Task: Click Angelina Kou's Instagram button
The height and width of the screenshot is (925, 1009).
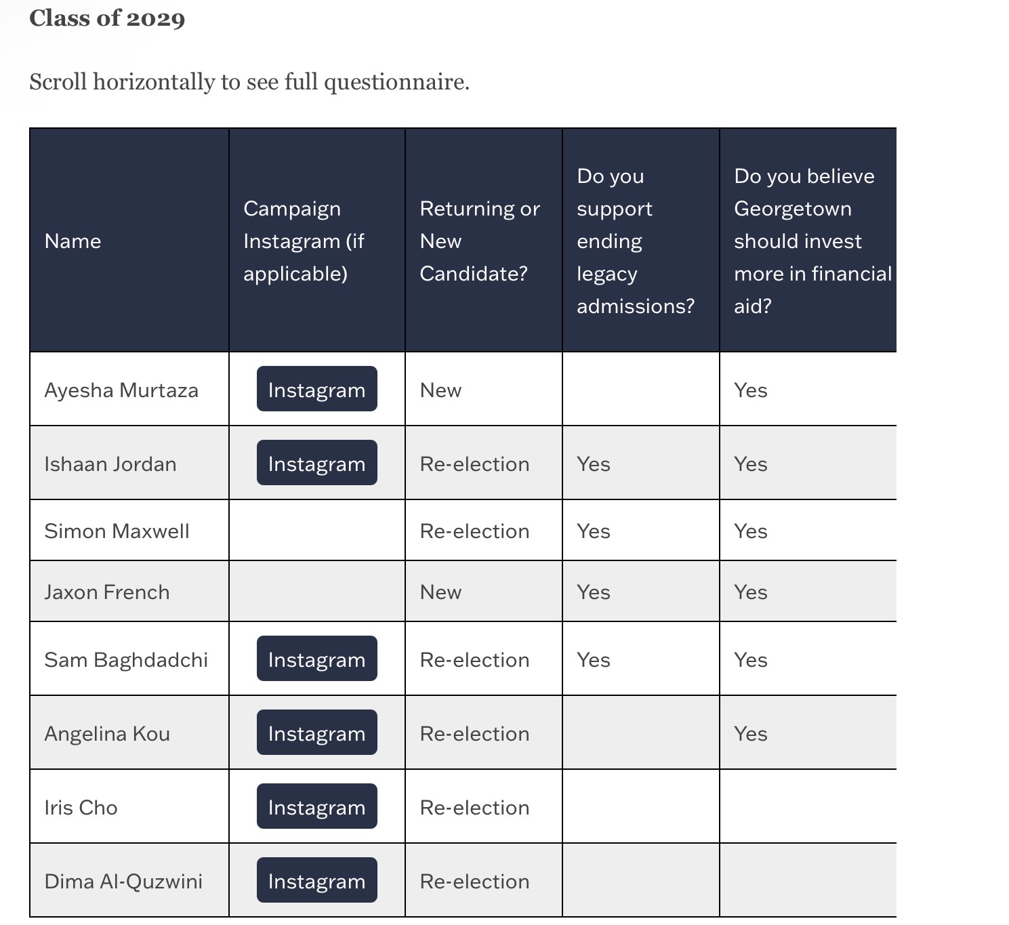Action: (316, 733)
